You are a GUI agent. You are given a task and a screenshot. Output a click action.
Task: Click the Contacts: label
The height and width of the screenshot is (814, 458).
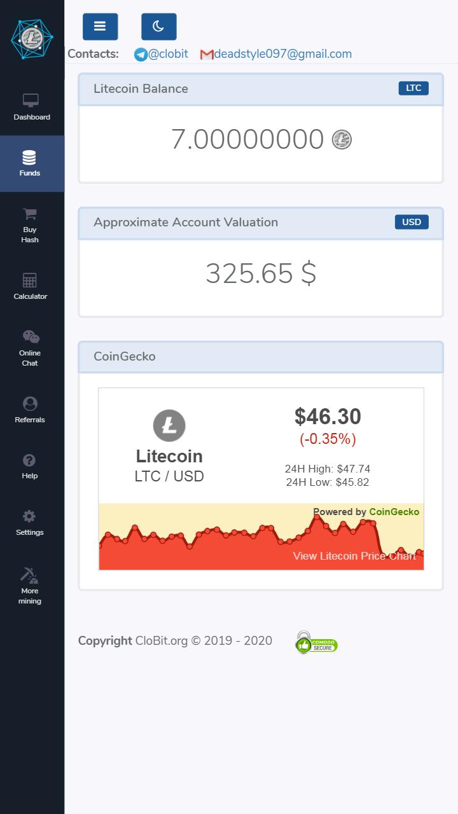93,54
